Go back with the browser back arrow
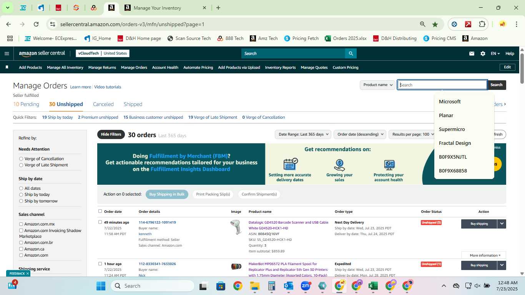 8,24
